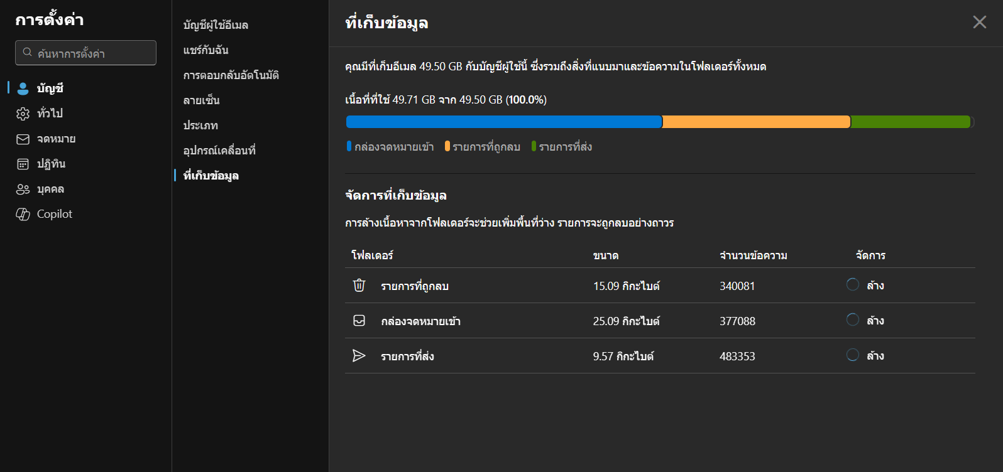Screen dimensions: 1003x472
Task: Click the account person icon in sidebar
Action: (23, 88)
